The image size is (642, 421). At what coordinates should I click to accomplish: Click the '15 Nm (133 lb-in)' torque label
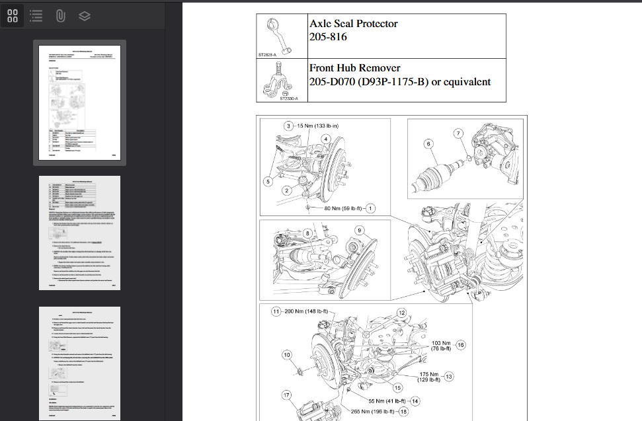(x=318, y=126)
